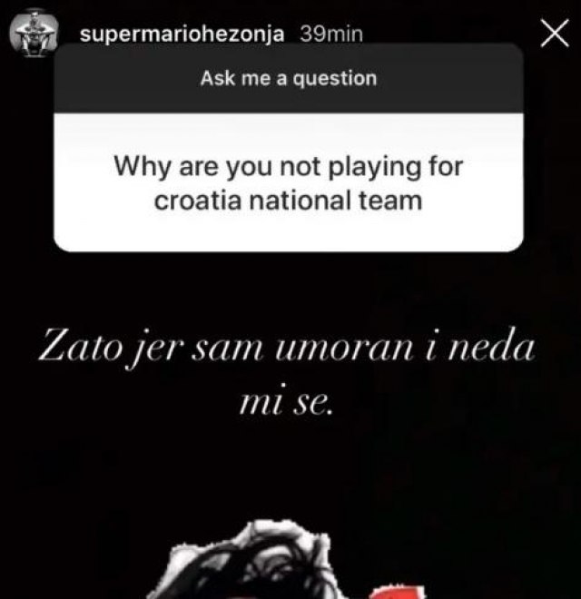Image resolution: width=581 pixels, height=599 pixels.
Task: Select the 'croatia national team' line
Action: click(288, 201)
